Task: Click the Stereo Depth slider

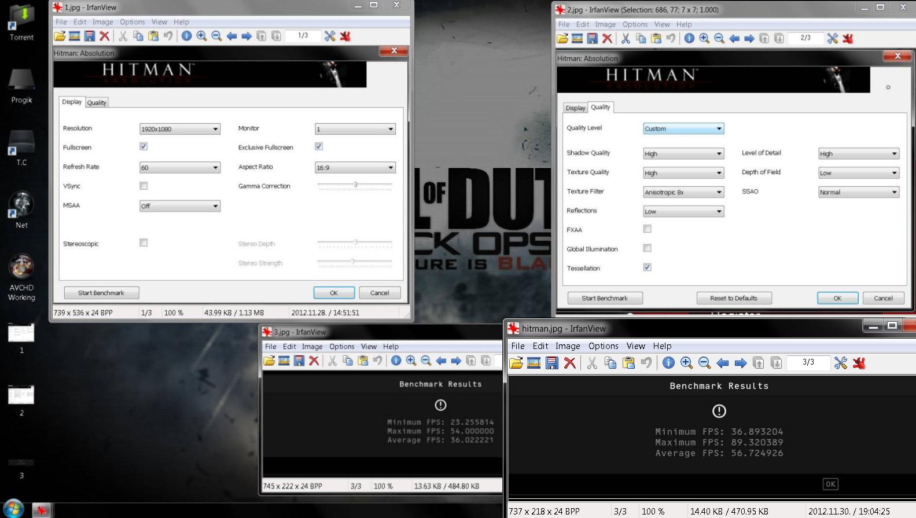Action: coord(355,243)
